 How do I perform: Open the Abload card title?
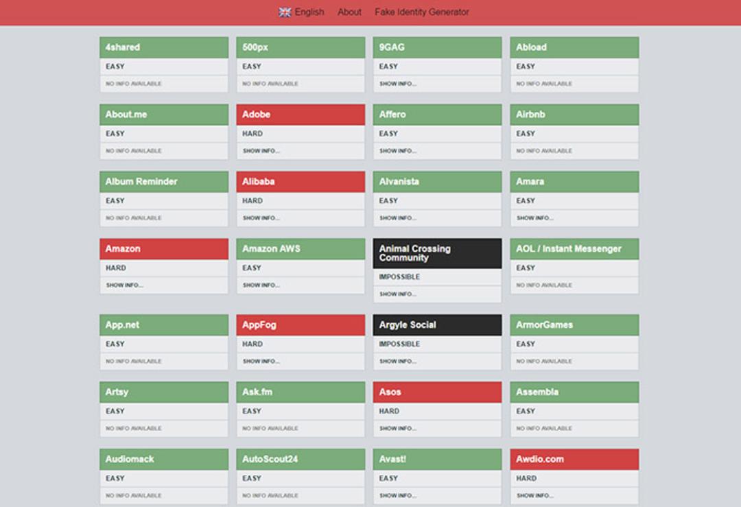tap(531, 47)
